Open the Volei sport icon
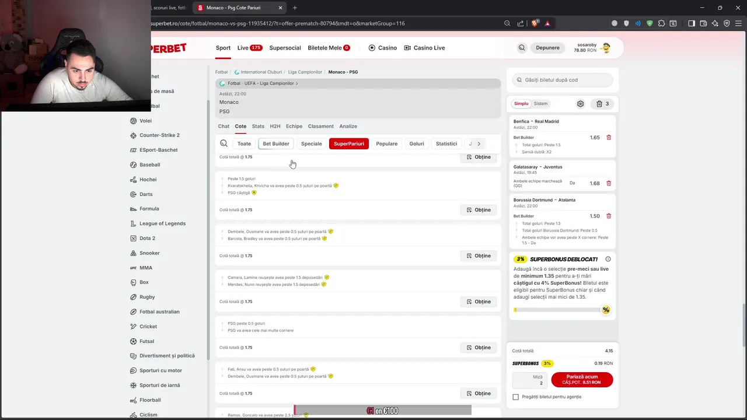The image size is (747, 420). coord(134,121)
